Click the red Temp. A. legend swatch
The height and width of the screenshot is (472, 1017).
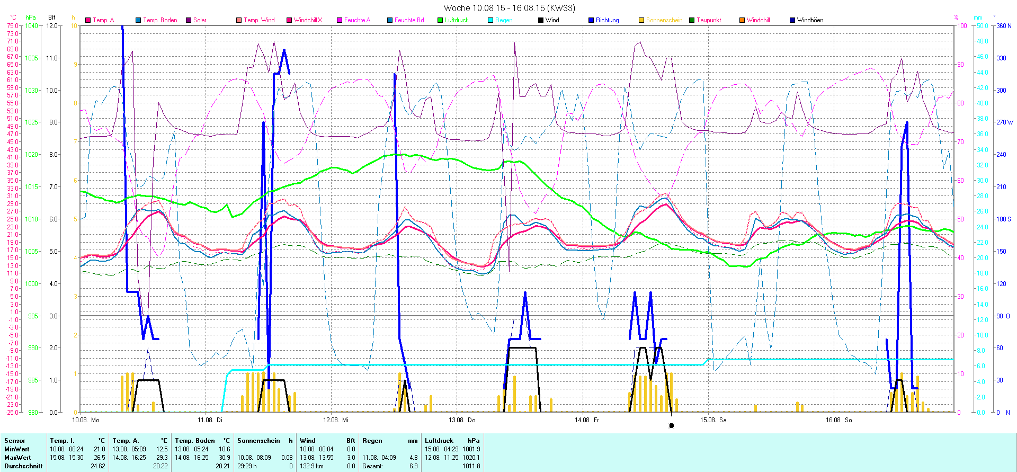point(88,20)
